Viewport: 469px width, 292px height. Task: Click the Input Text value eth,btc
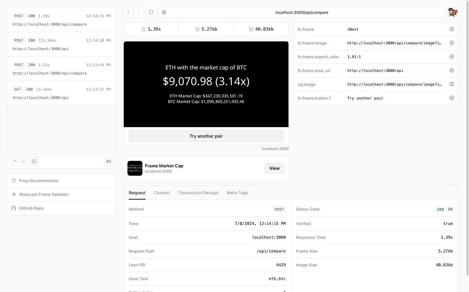277,279
